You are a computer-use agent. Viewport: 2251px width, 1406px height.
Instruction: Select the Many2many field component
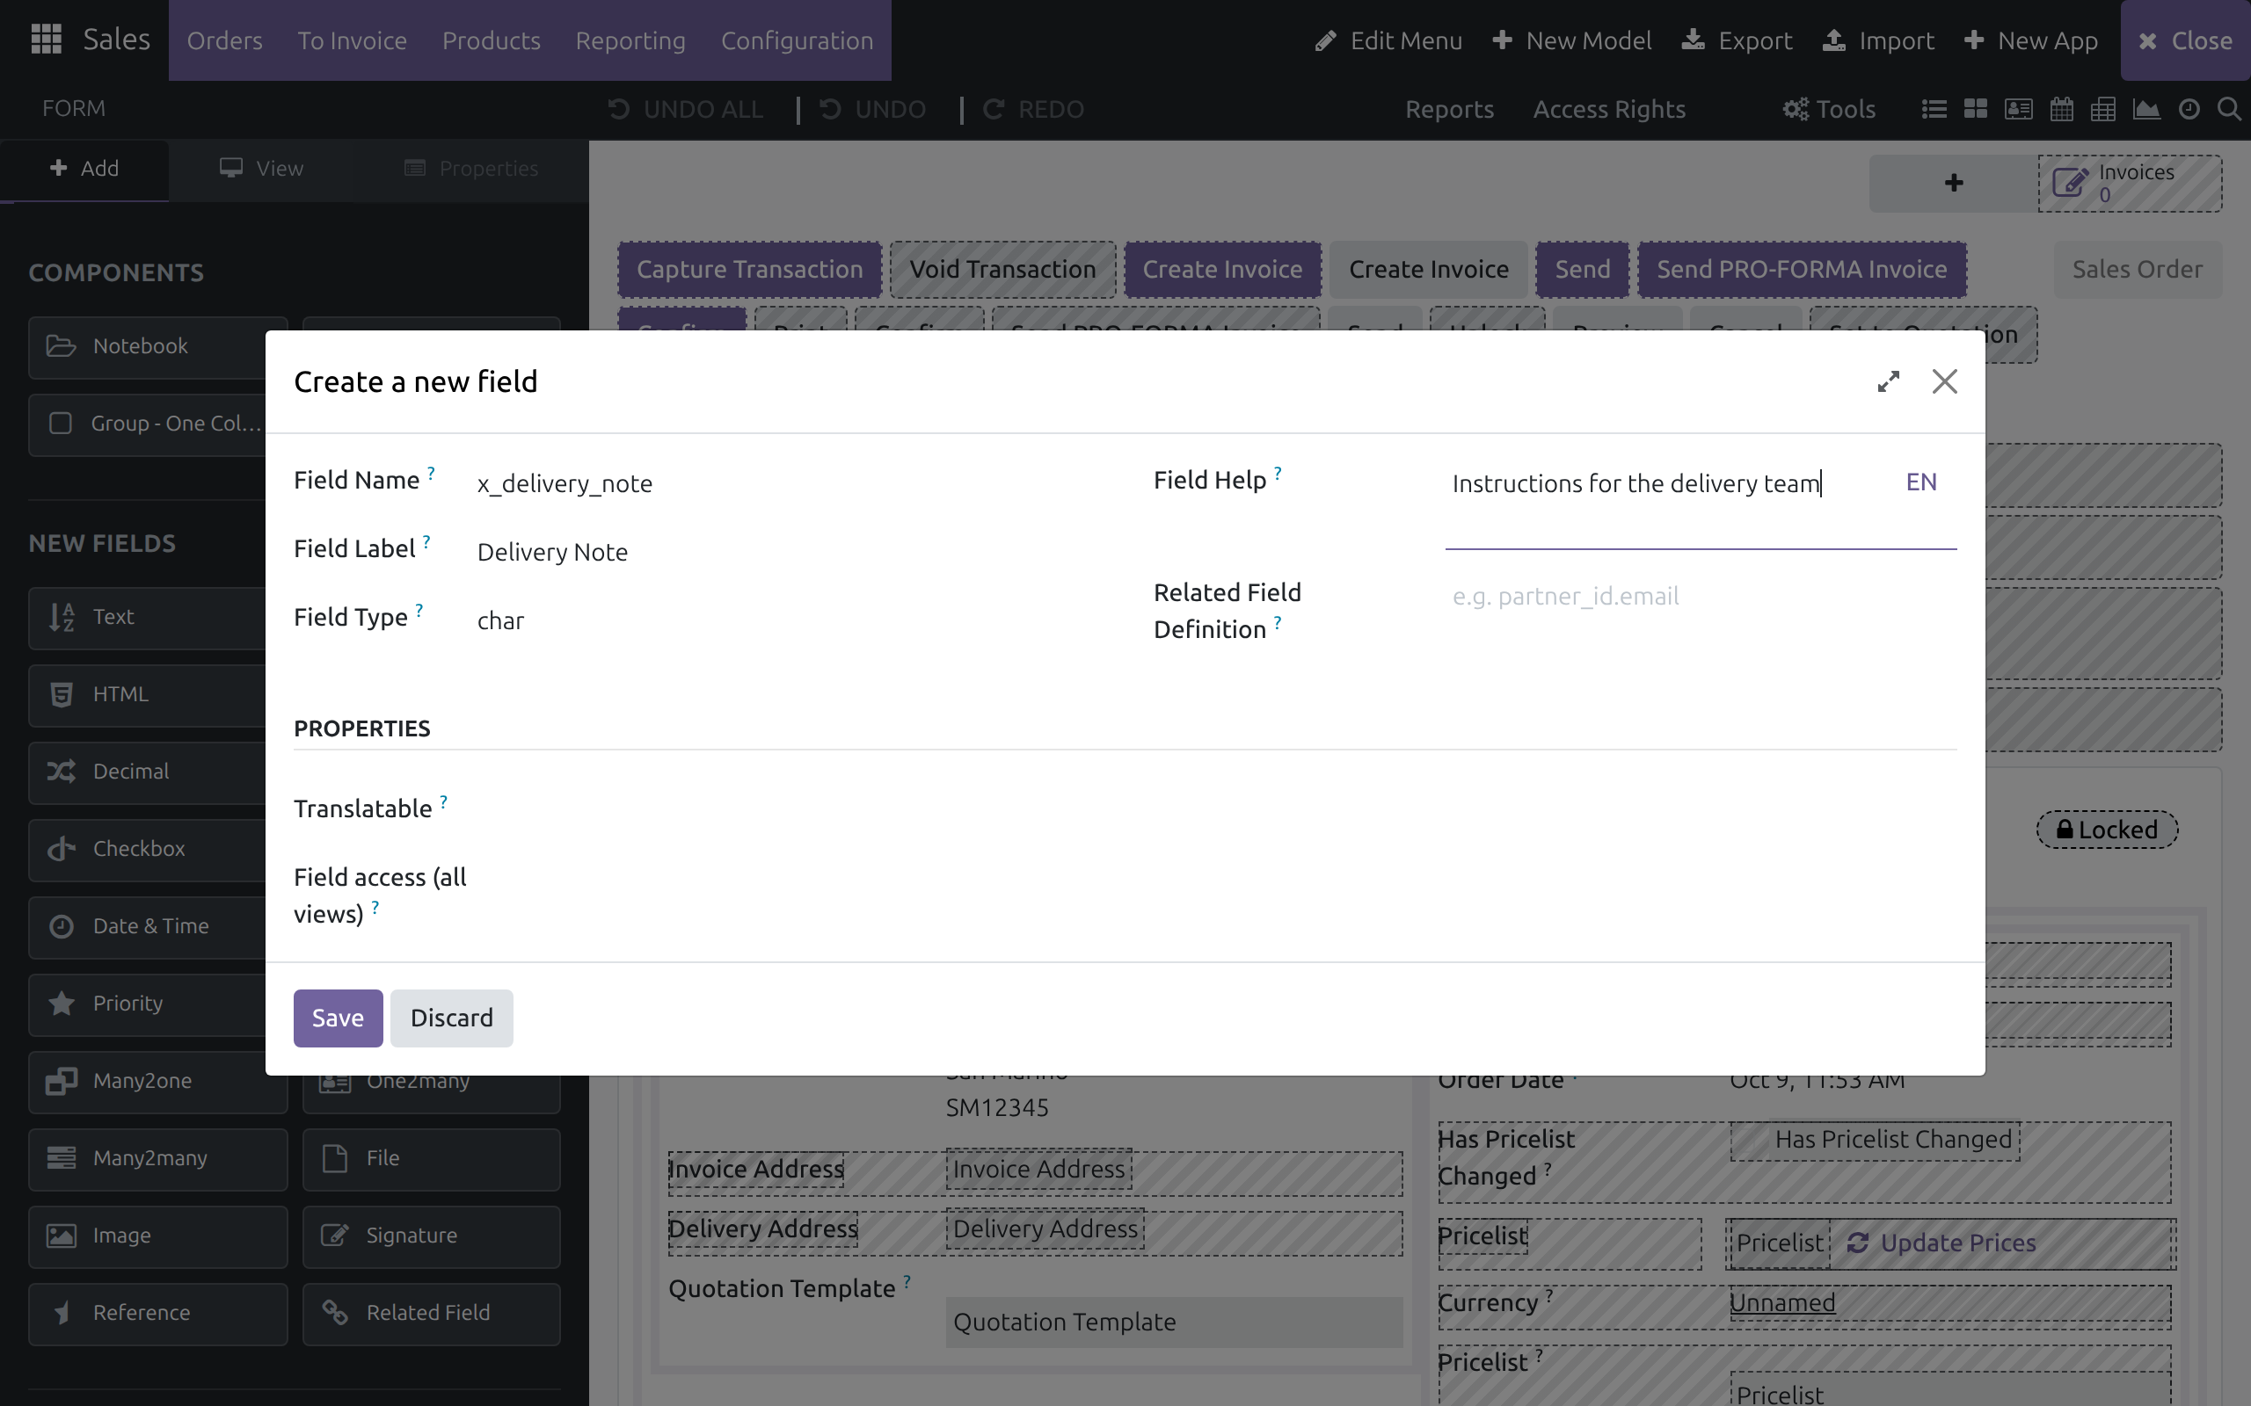157,1159
